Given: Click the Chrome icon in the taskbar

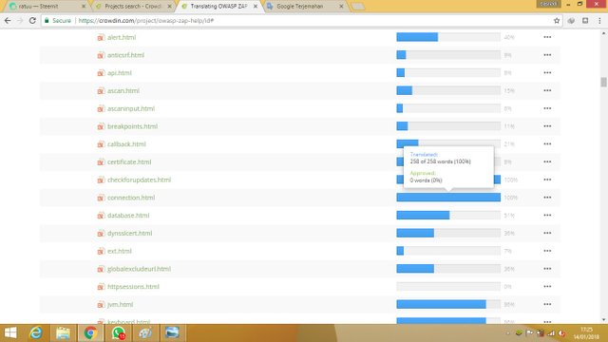Looking at the screenshot, I should point(90,333).
